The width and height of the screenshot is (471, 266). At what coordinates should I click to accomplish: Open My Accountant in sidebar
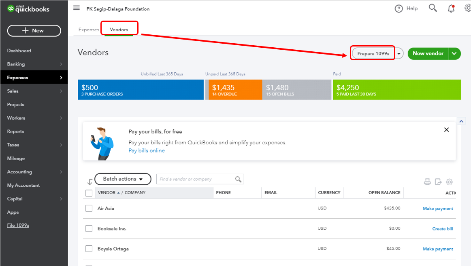23,185
